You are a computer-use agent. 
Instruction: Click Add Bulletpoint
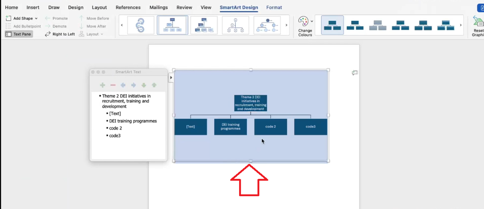(x=23, y=26)
